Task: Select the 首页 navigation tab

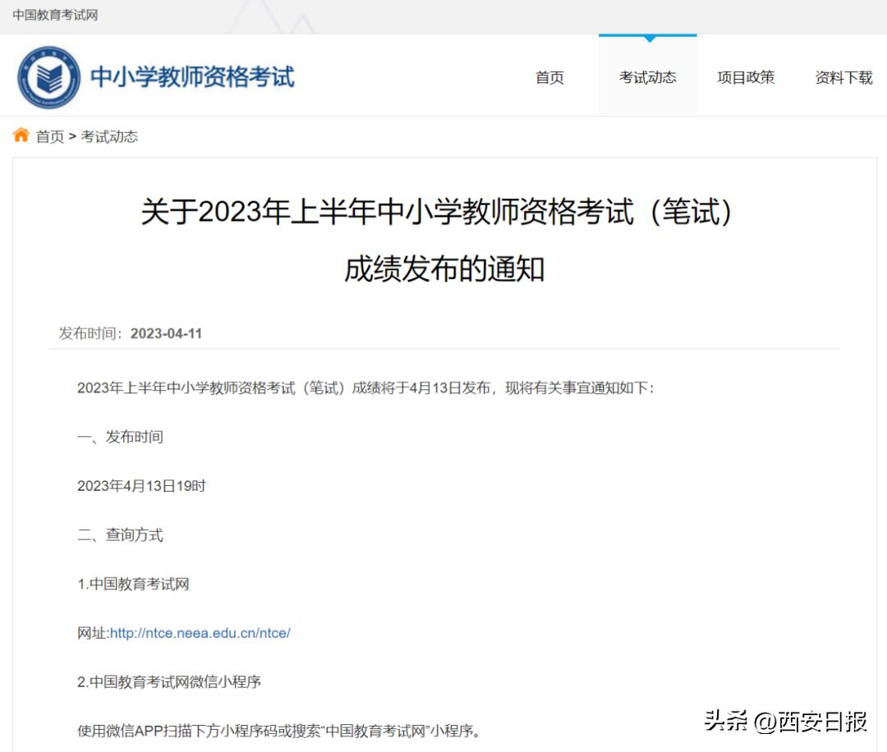Action: [x=549, y=77]
